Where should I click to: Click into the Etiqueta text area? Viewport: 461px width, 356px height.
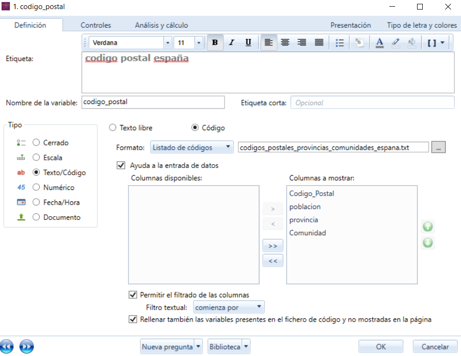pyautogui.click(x=268, y=73)
